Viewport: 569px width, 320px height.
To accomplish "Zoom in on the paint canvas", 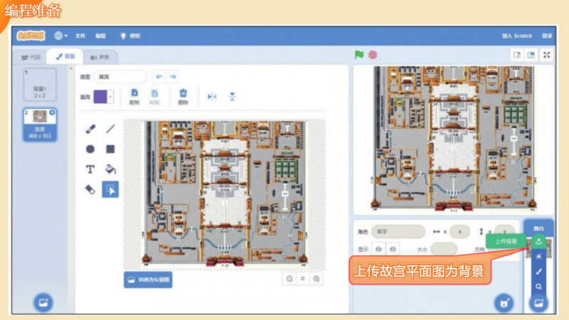I will click(317, 279).
